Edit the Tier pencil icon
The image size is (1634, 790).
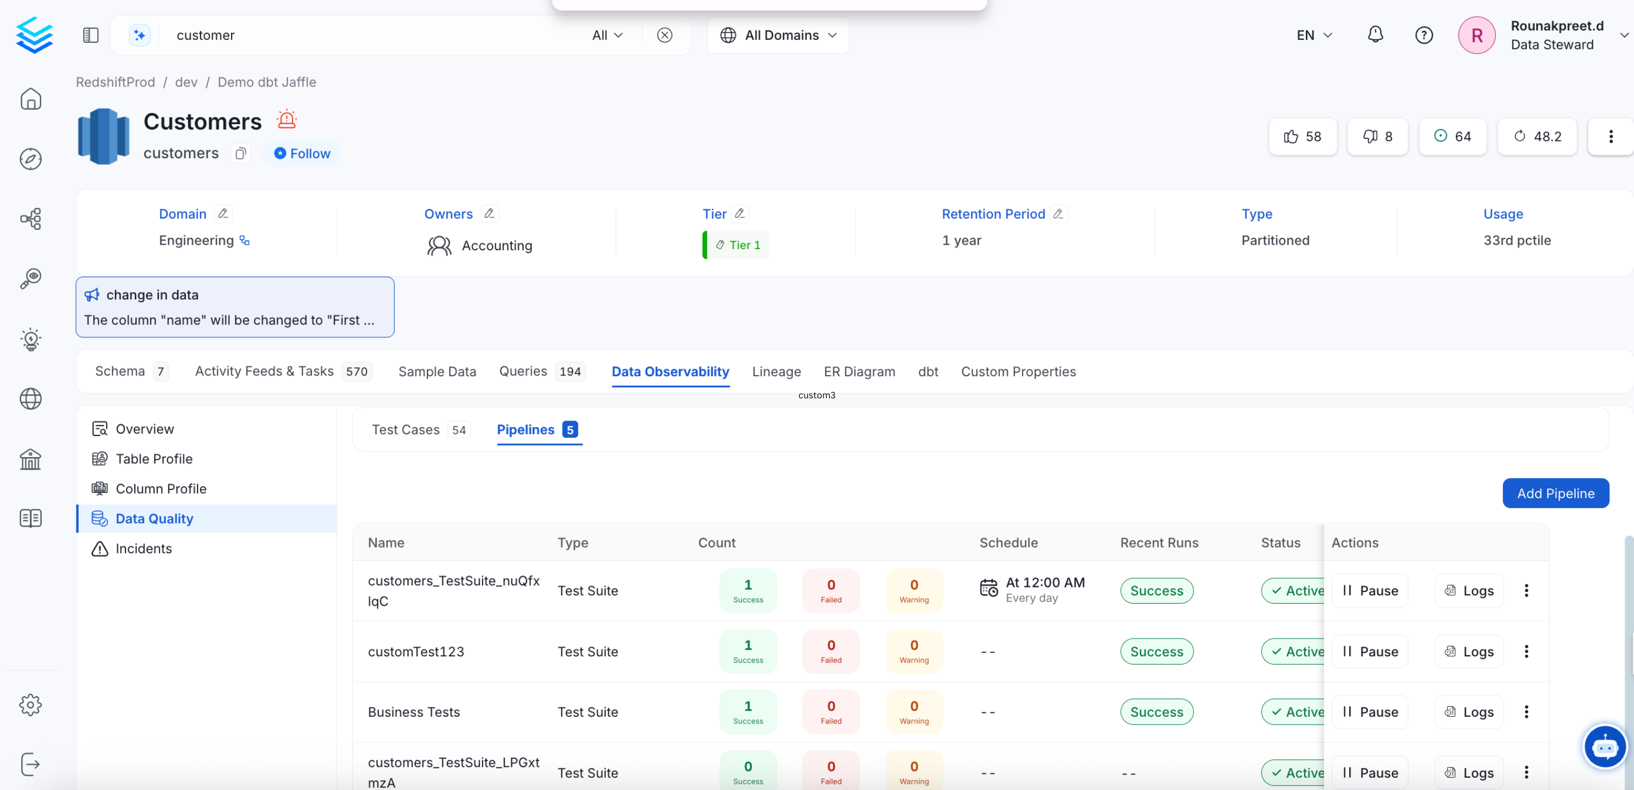[740, 214]
